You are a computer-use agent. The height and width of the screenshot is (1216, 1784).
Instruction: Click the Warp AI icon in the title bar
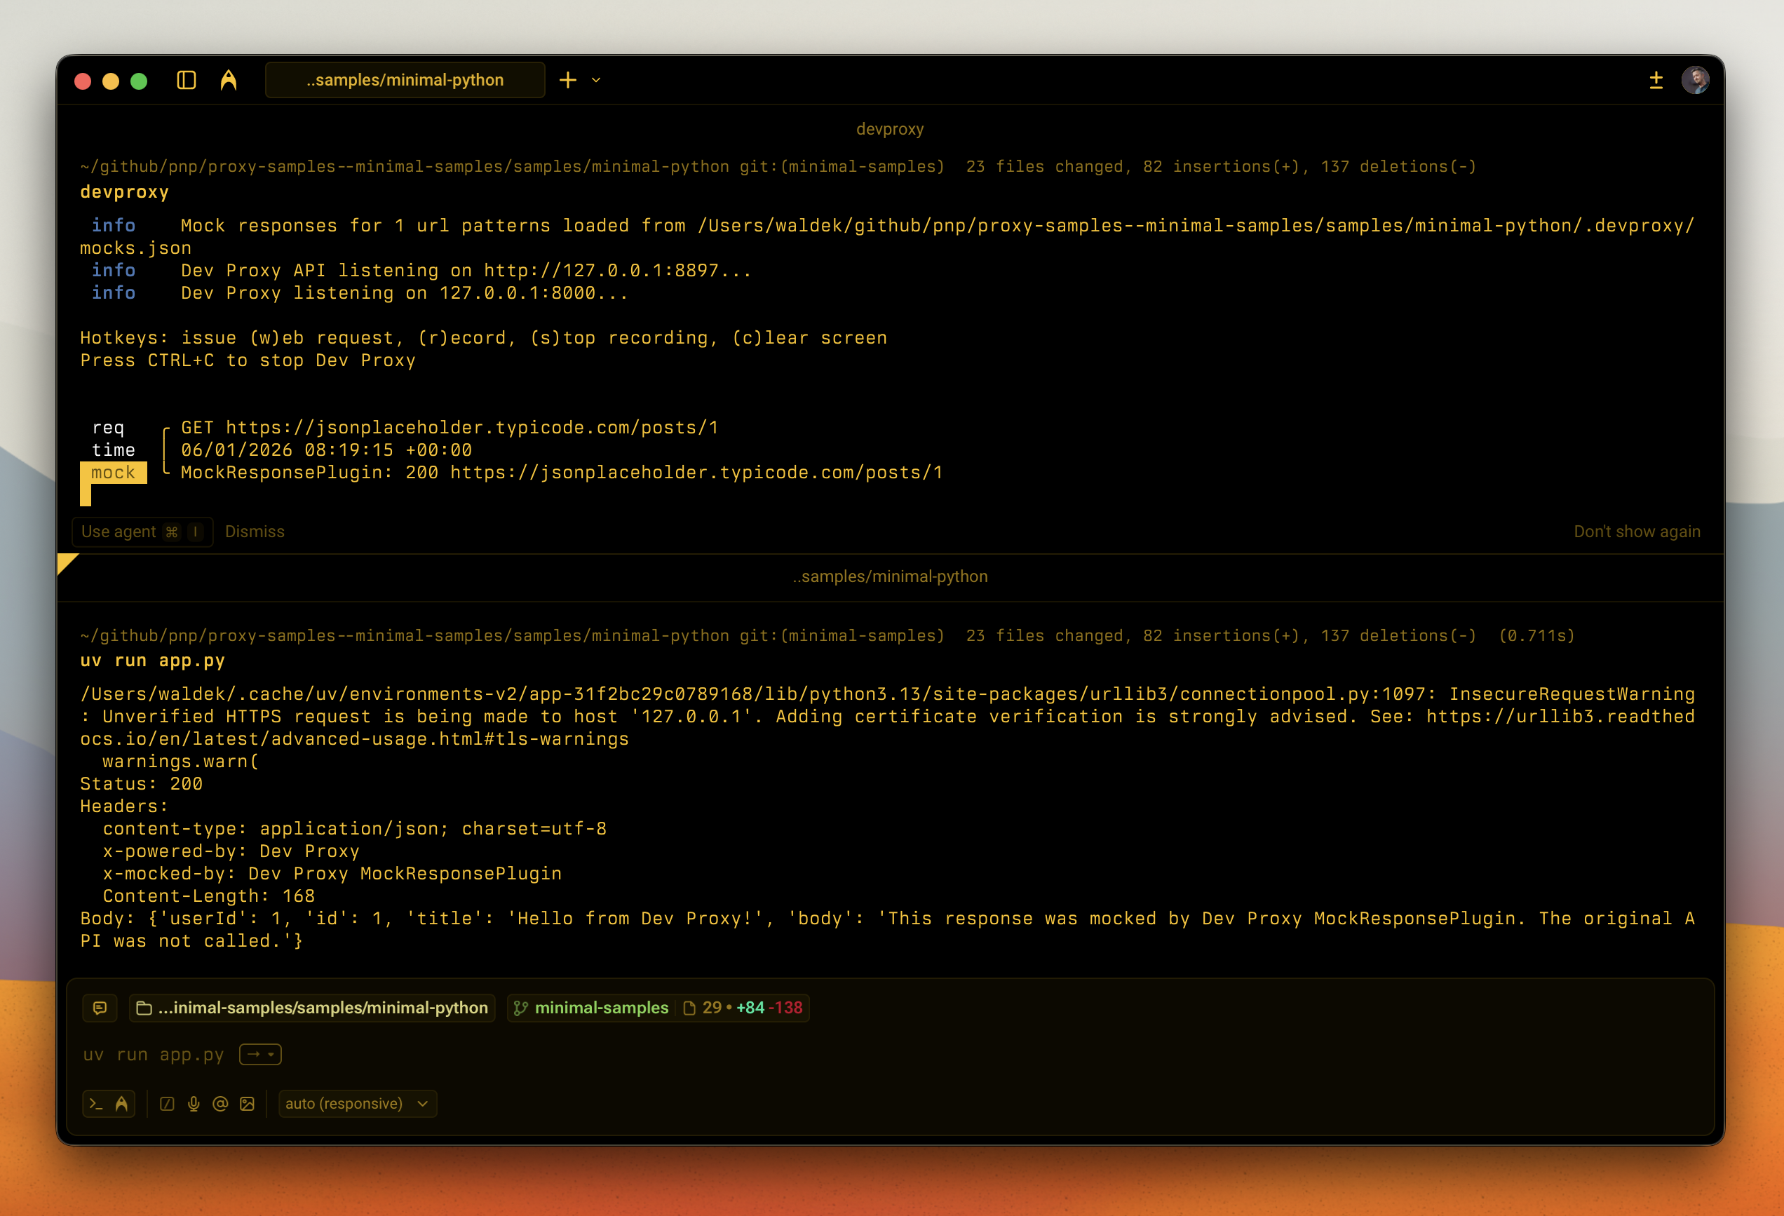(x=229, y=80)
